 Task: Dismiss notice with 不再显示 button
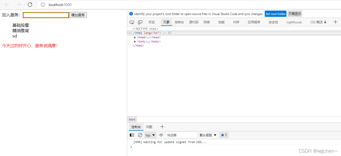pyautogui.click(x=295, y=14)
